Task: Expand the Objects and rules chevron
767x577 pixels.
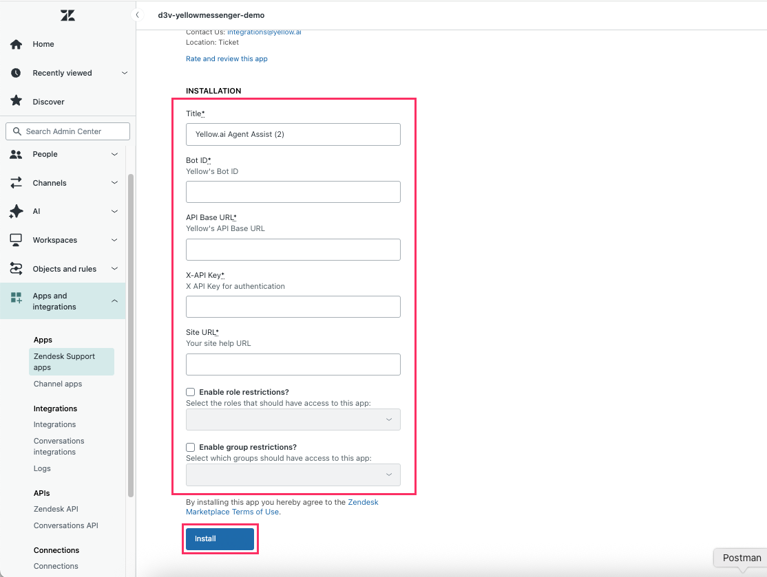Action: click(114, 269)
